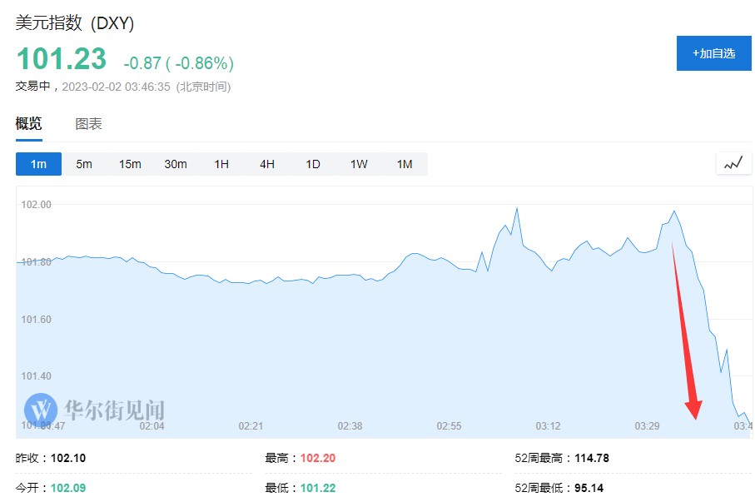This screenshot has width=755, height=497.
Task: Click the 101.23 current price value
Action: click(x=62, y=59)
